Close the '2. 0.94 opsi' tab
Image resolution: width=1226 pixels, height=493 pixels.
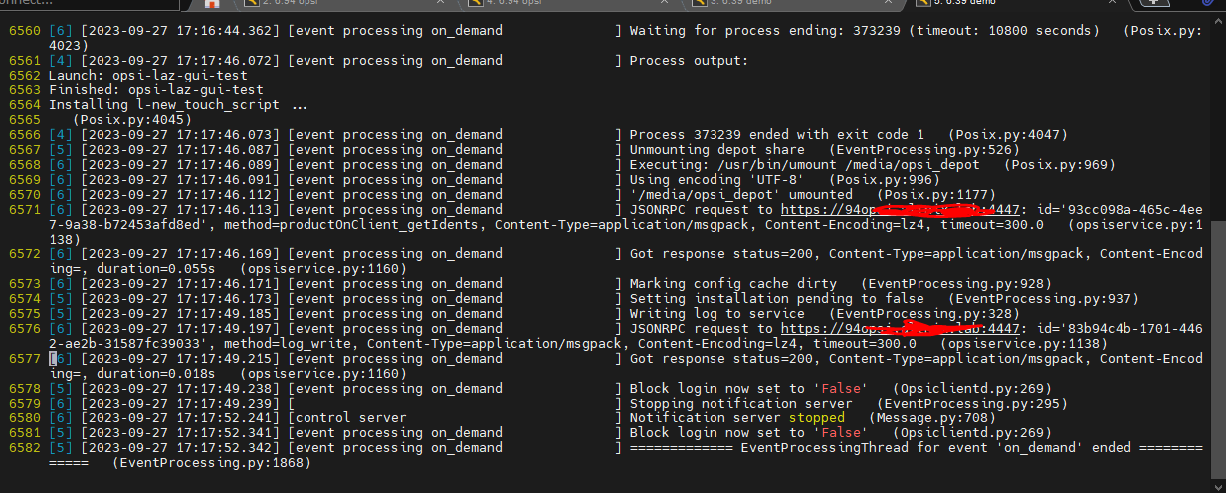click(441, 3)
